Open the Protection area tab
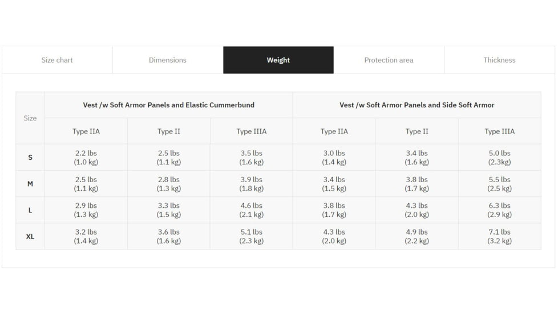 [389, 60]
